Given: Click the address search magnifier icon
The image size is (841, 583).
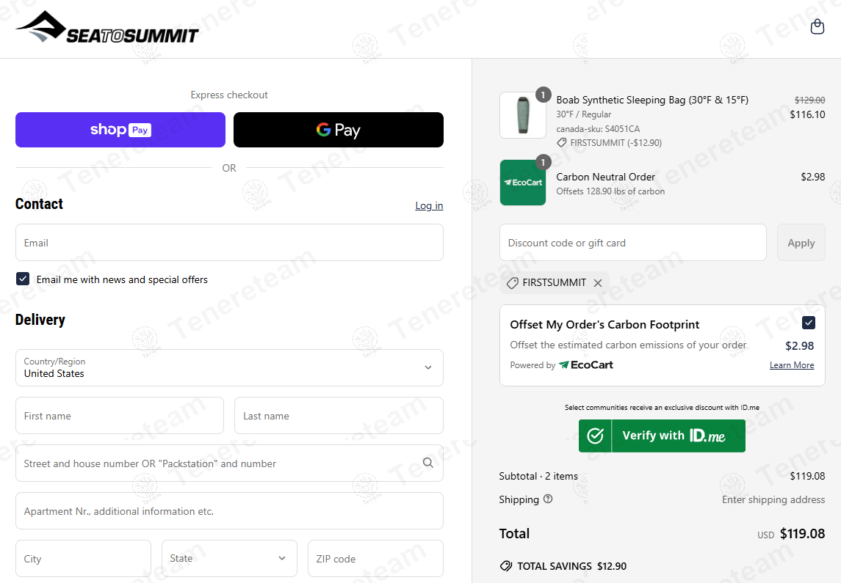Looking at the screenshot, I should click(x=428, y=463).
